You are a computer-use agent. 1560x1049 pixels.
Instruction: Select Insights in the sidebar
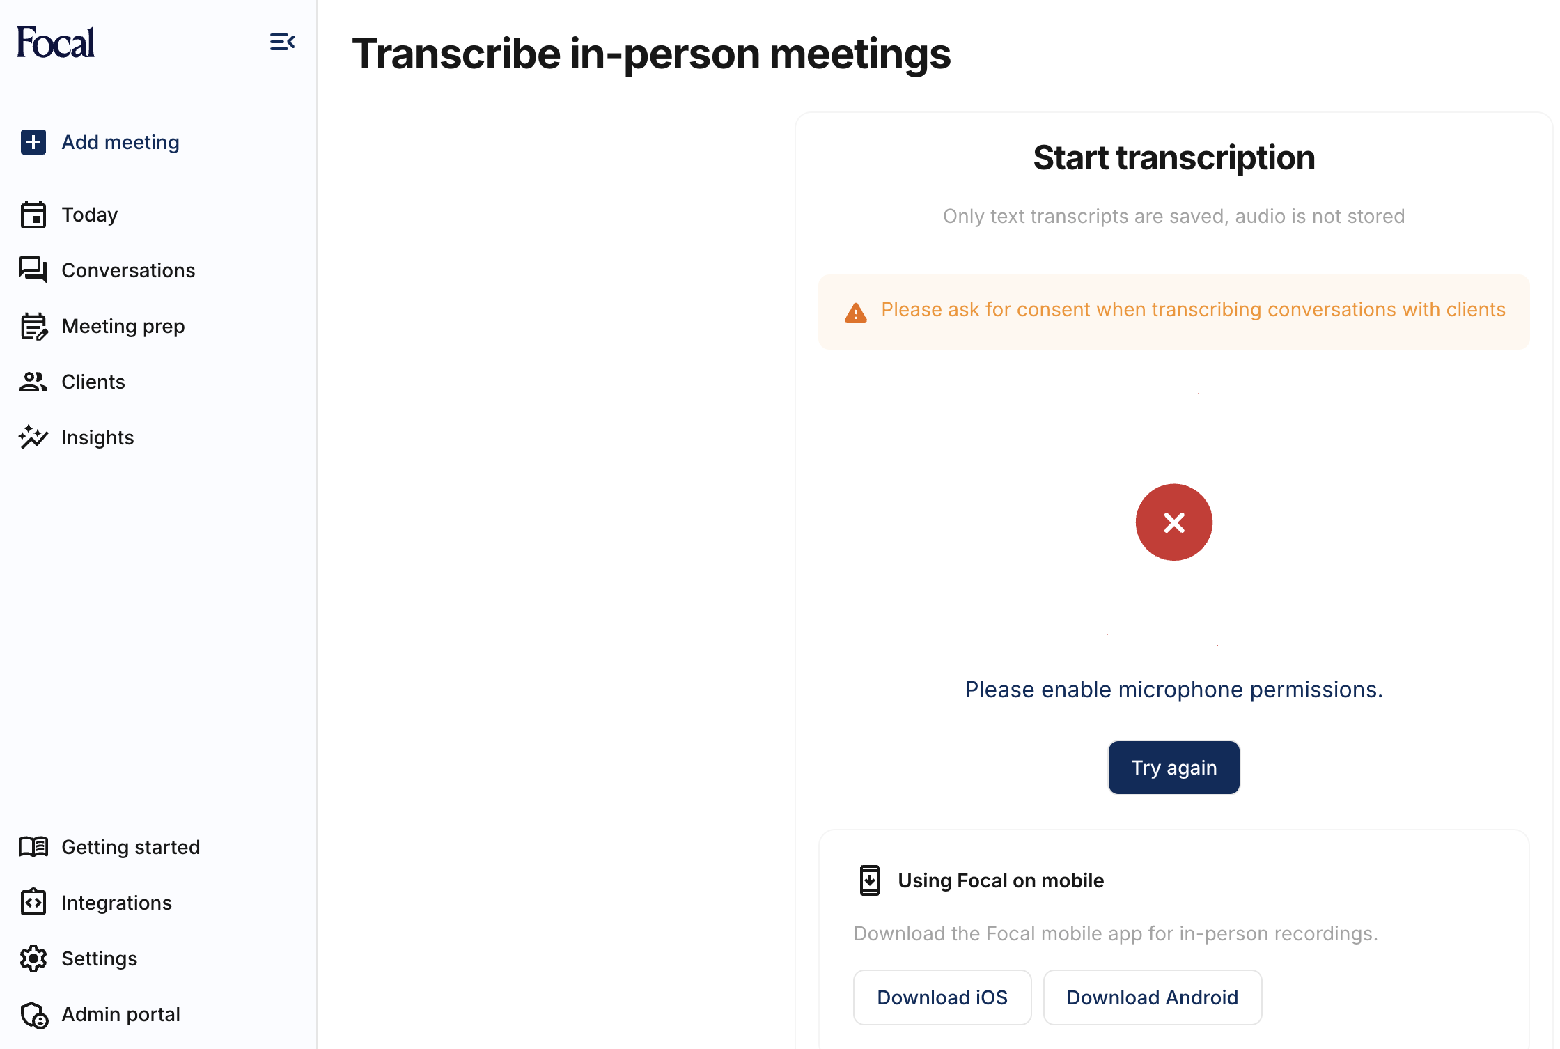point(97,437)
